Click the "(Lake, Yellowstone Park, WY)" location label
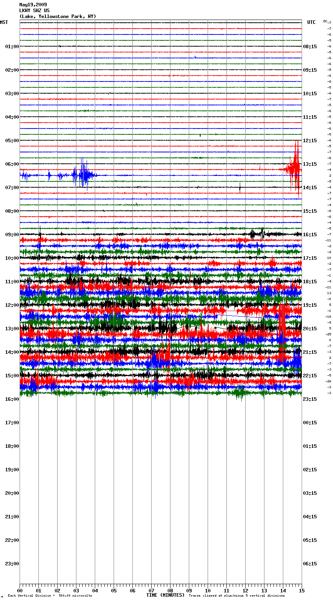The image size is (333, 601). (x=58, y=16)
